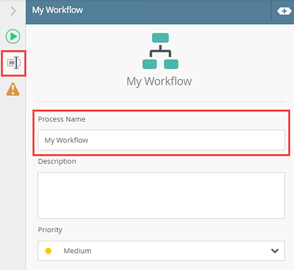Screen dimensions: 294x270
Task: Click into the Description text area
Action: (x=161, y=195)
